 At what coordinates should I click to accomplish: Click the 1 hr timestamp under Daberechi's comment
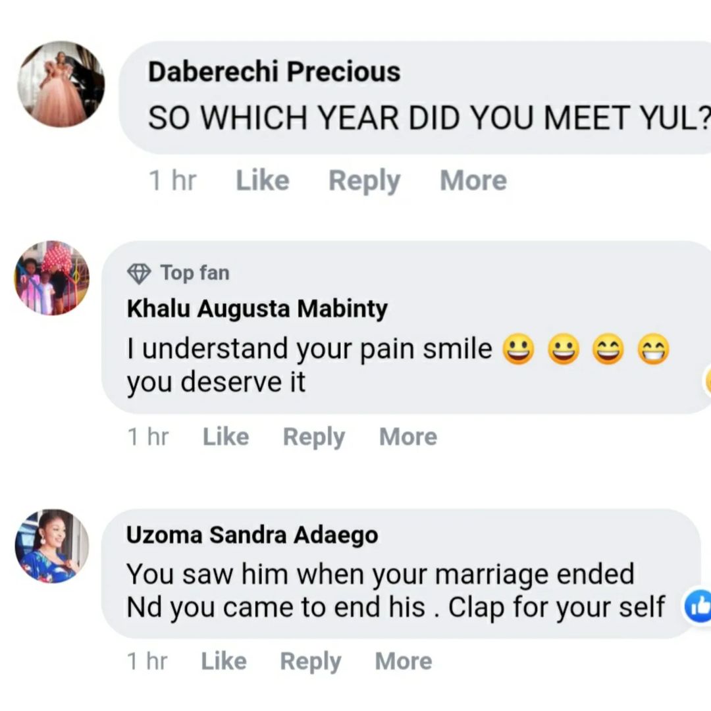click(x=172, y=180)
